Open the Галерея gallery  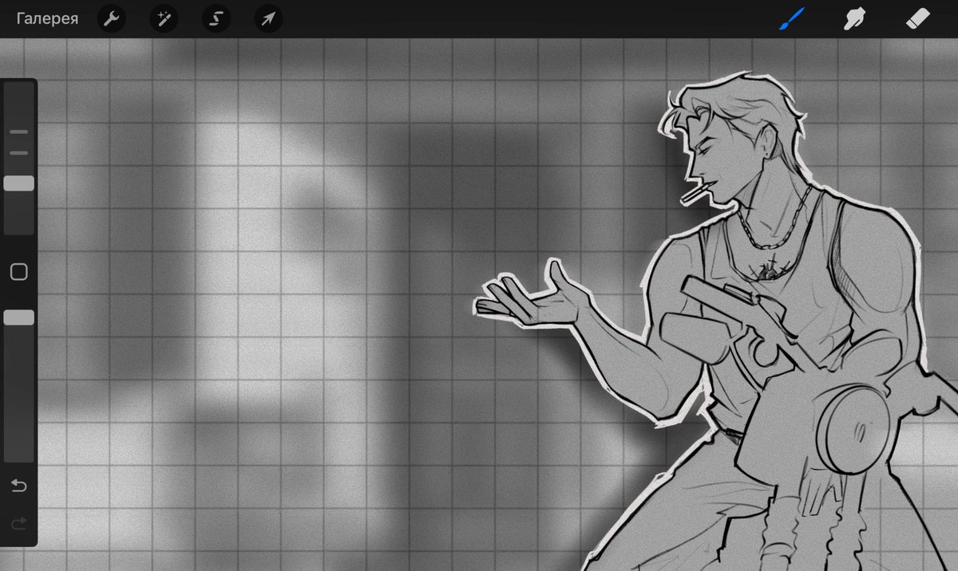[x=47, y=18]
